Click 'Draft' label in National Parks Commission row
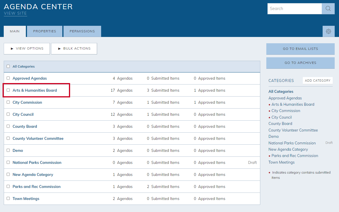 pos(252,163)
